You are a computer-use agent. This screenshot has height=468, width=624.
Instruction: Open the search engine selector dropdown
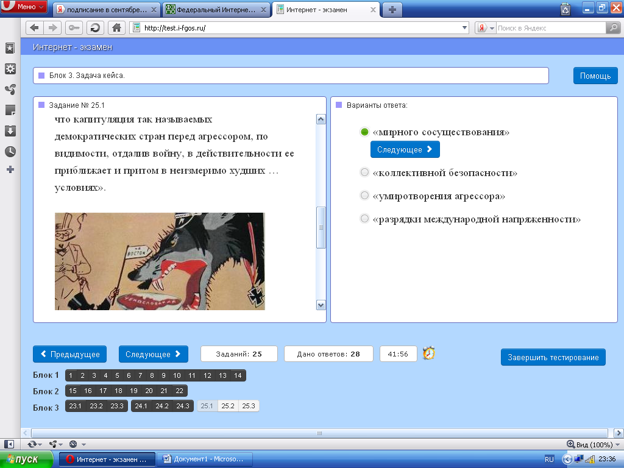pyautogui.click(x=492, y=28)
